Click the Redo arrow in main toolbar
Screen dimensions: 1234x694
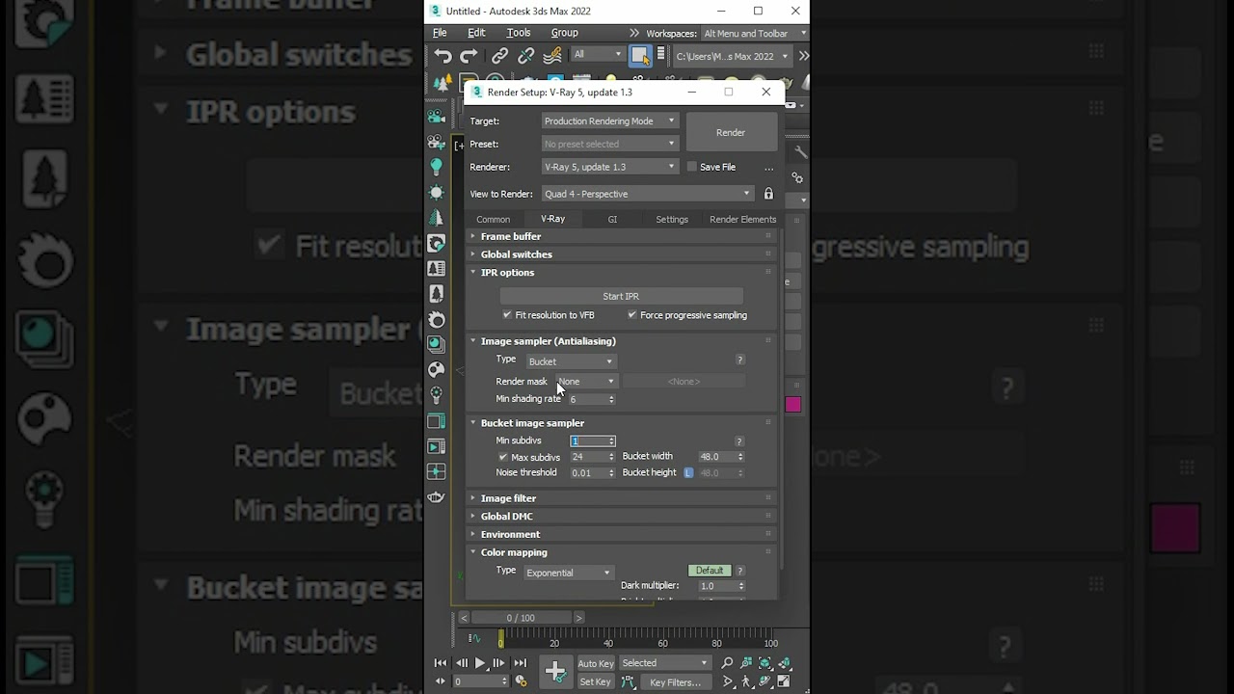point(469,56)
